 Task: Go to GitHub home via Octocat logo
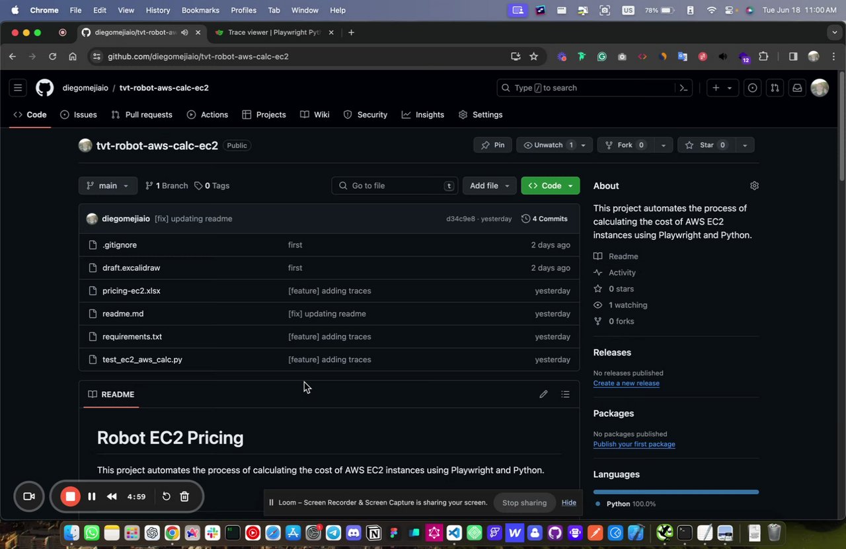(x=44, y=88)
